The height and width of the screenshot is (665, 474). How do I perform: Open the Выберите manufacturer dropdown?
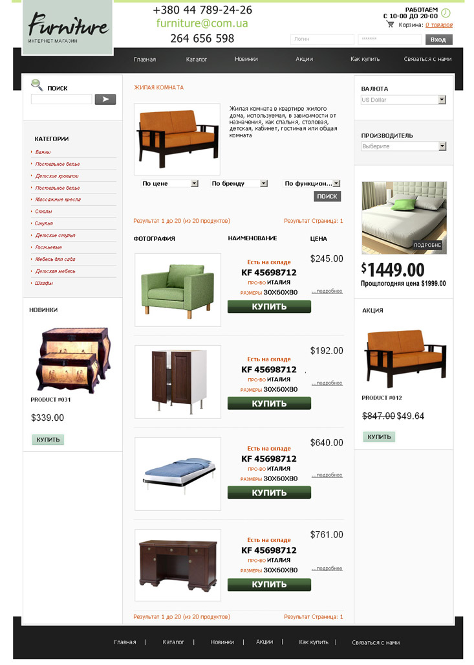tap(404, 146)
